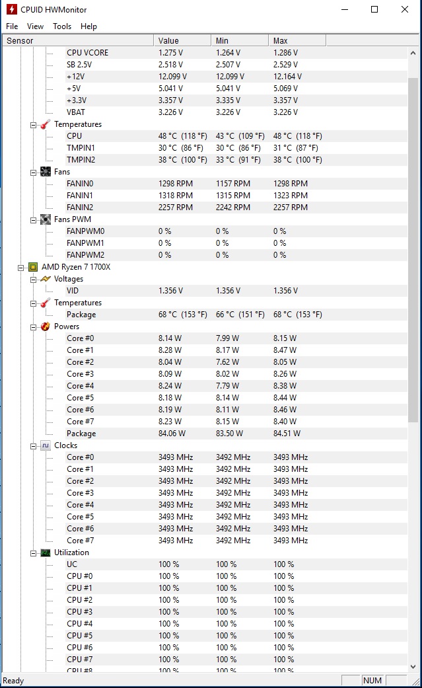This screenshot has width=422, height=688.
Task: Click the 68 °C Package temperature value
Action: 182,315
